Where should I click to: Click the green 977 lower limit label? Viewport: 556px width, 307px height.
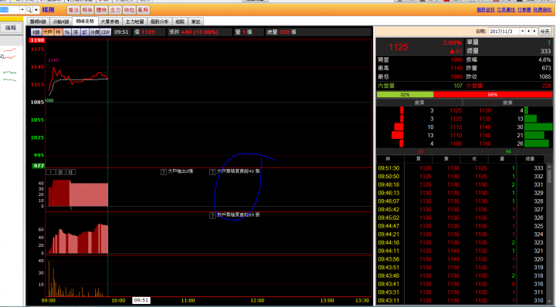(39, 166)
